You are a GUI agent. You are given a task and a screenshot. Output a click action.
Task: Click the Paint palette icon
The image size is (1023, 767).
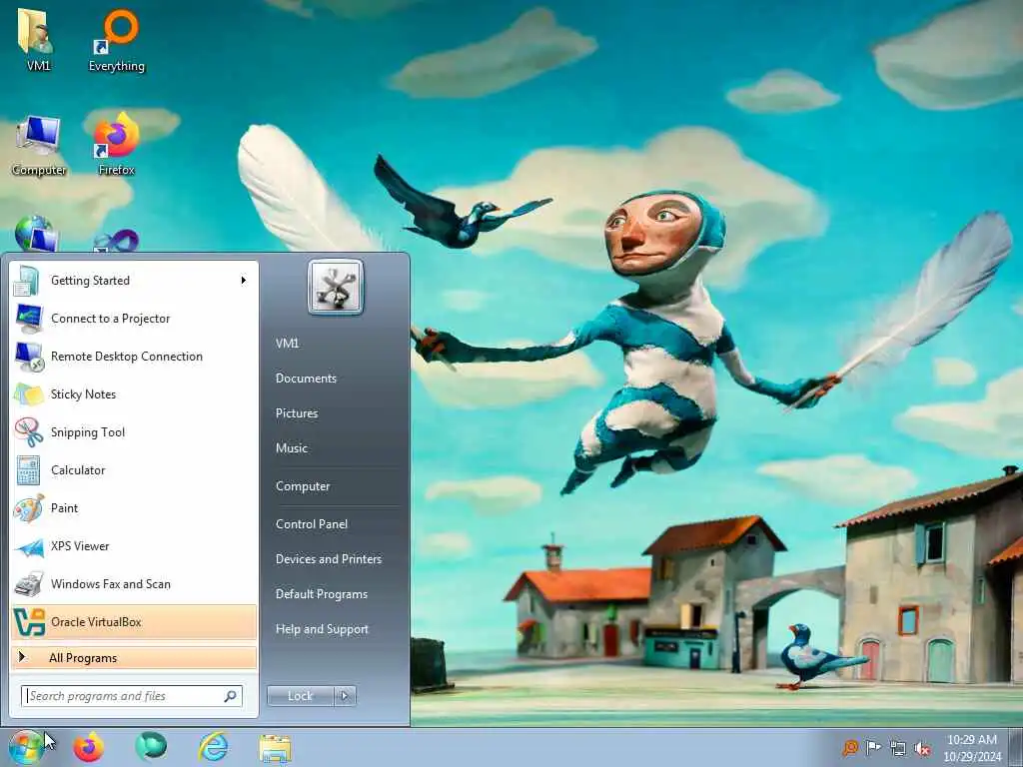point(28,508)
